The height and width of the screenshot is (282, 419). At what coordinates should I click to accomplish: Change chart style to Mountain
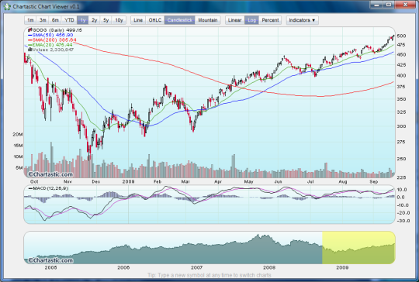click(208, 20)
